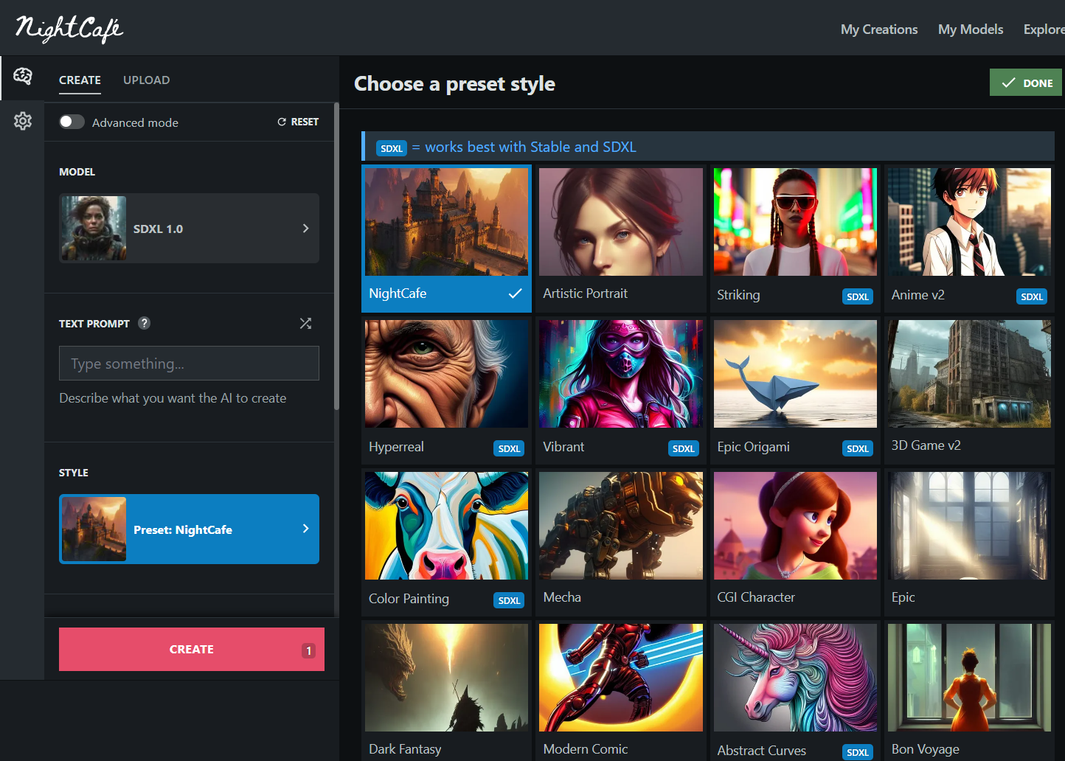Screen dimensions: 1065x761
Task: Click the brain create icon in sidebar
Action: (x=22, y=76)
